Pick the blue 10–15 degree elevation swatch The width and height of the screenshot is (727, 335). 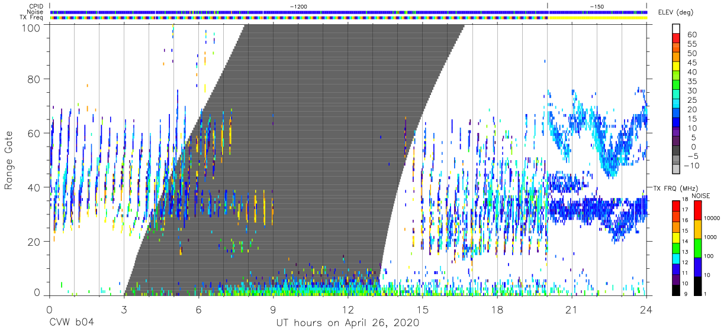pos(677,123)
